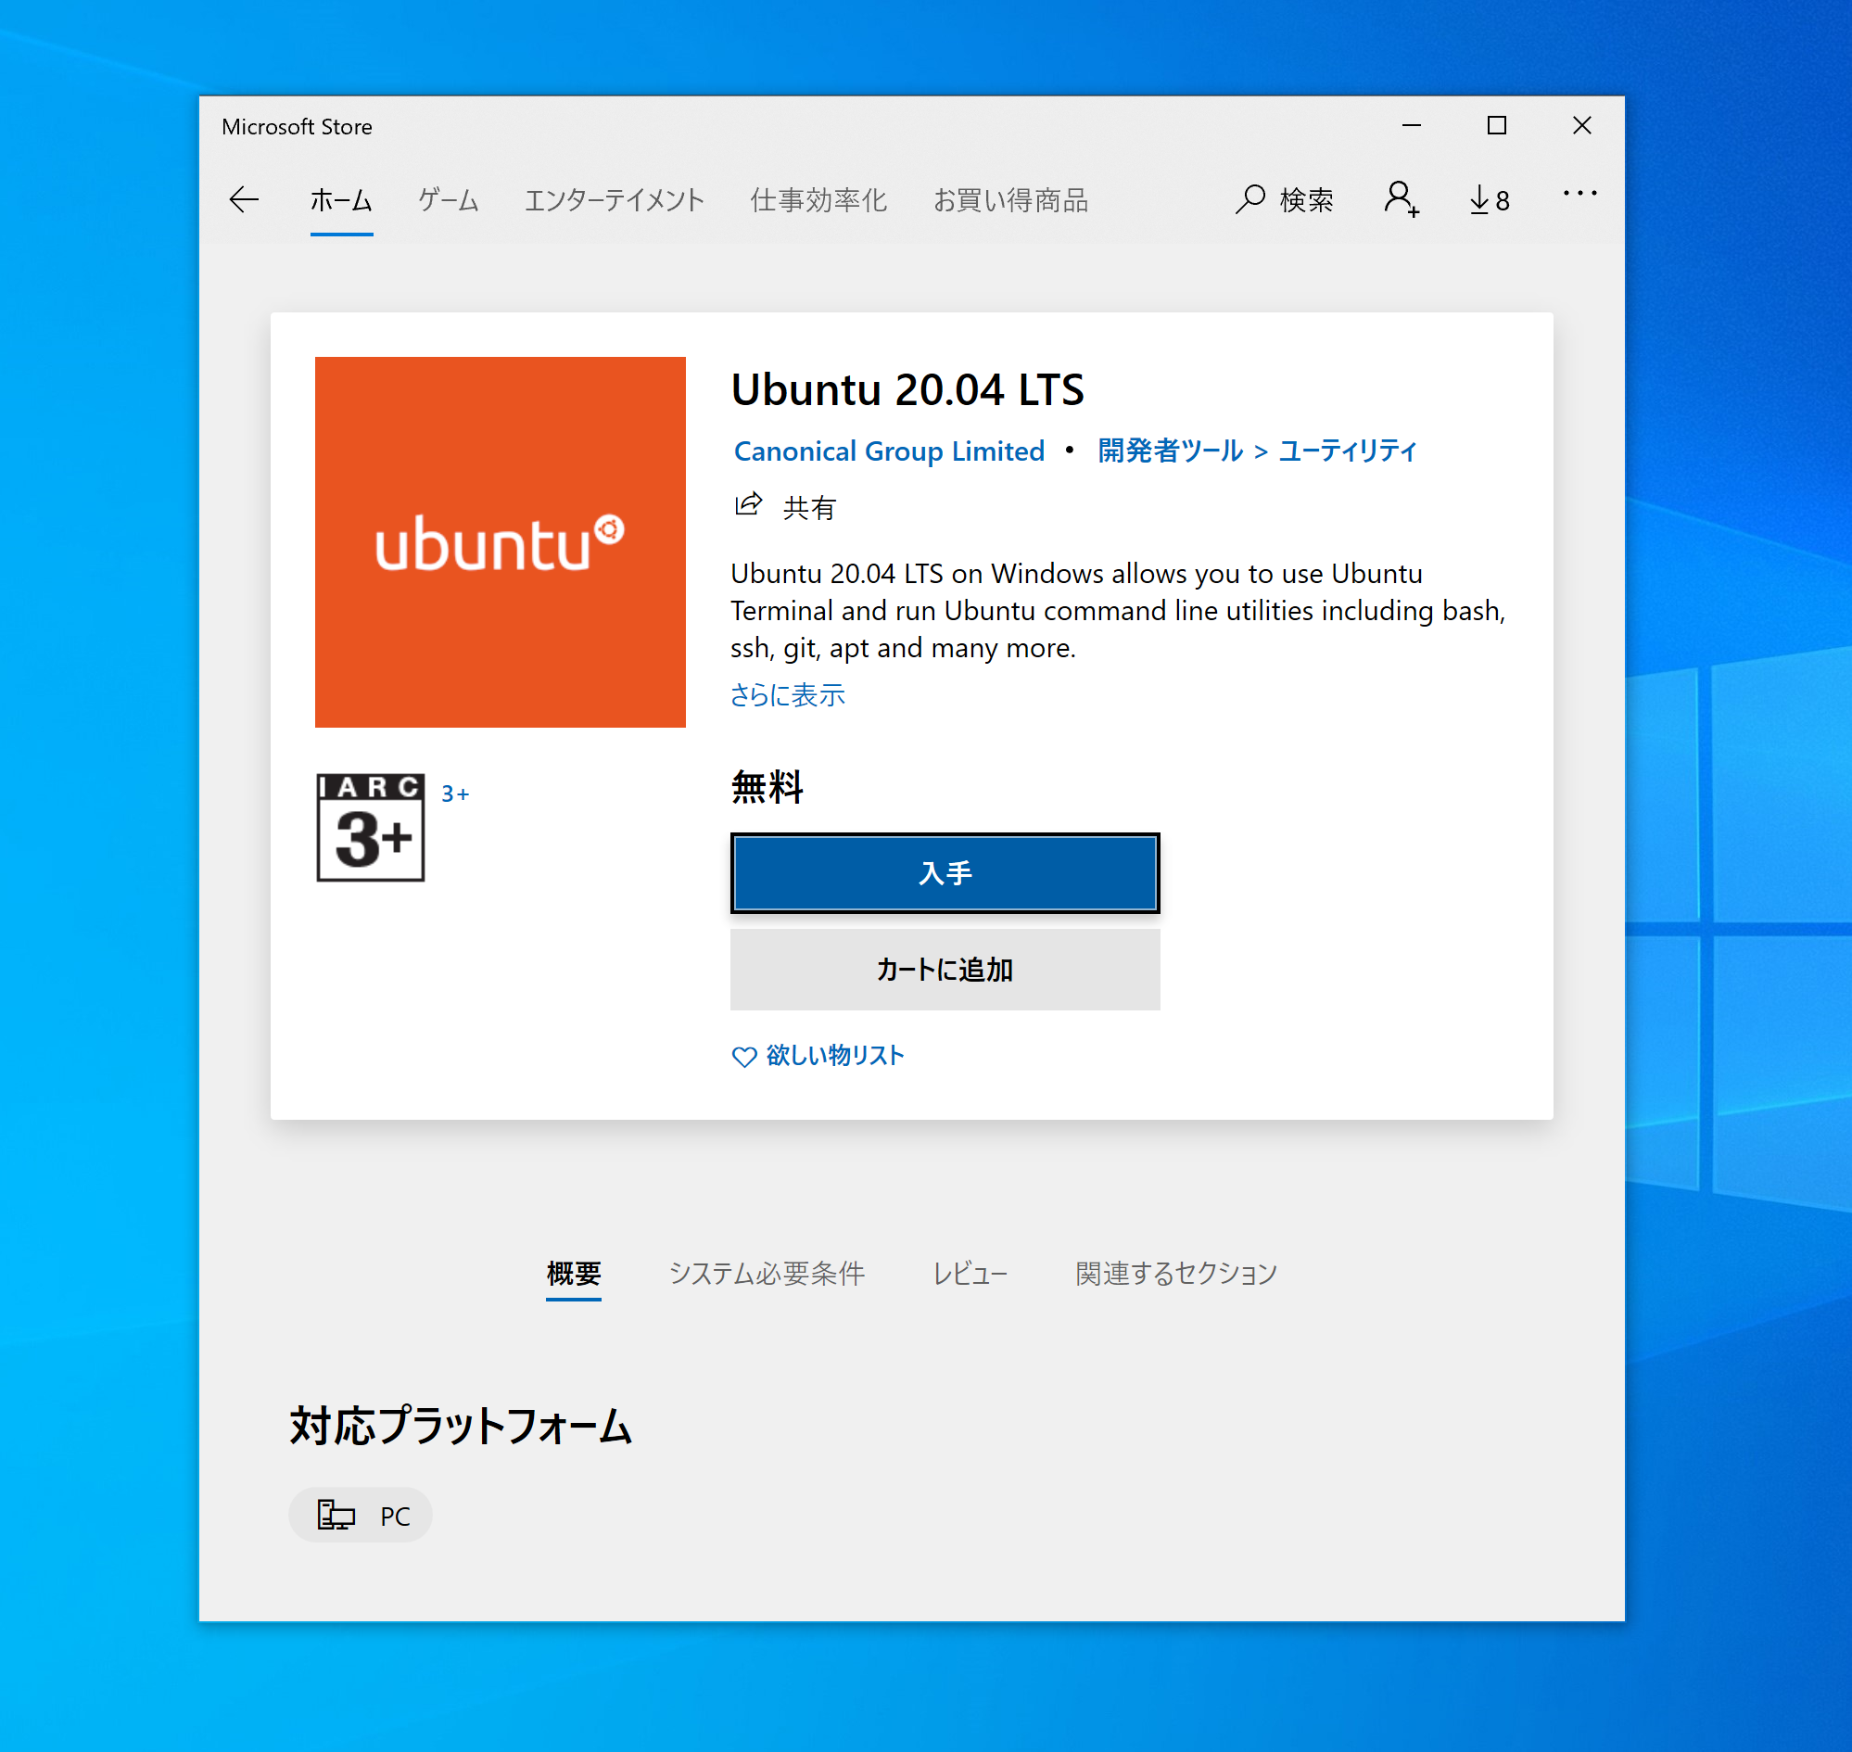
Task: Open the three-dot more menu
Action: point(1579,194)
